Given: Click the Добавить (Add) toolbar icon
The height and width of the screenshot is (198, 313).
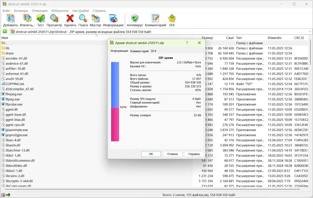Looking at the screenshot, I should (x=10, y=18).
